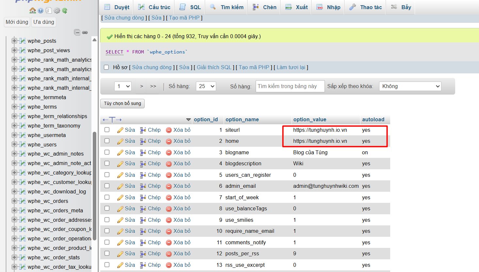The width and height of the screenshot is (479, 272).
Task: Open the column options arrow before option_id
Action: click(x=188, y=120)
